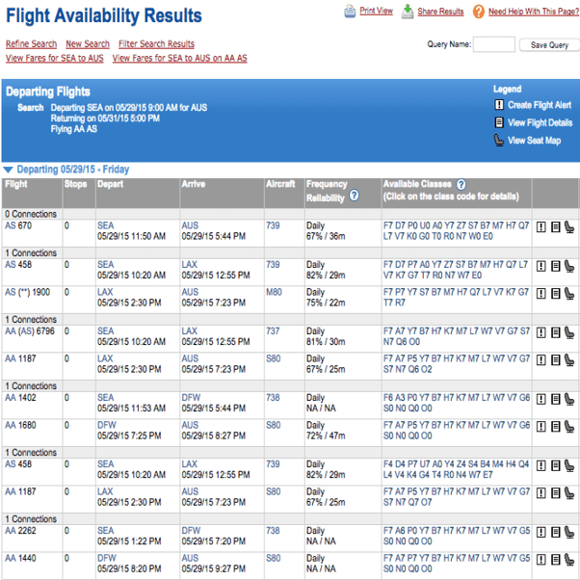The image size is (580, 580).
Task: Click the Query Name text field
Action: click(494, 44)
